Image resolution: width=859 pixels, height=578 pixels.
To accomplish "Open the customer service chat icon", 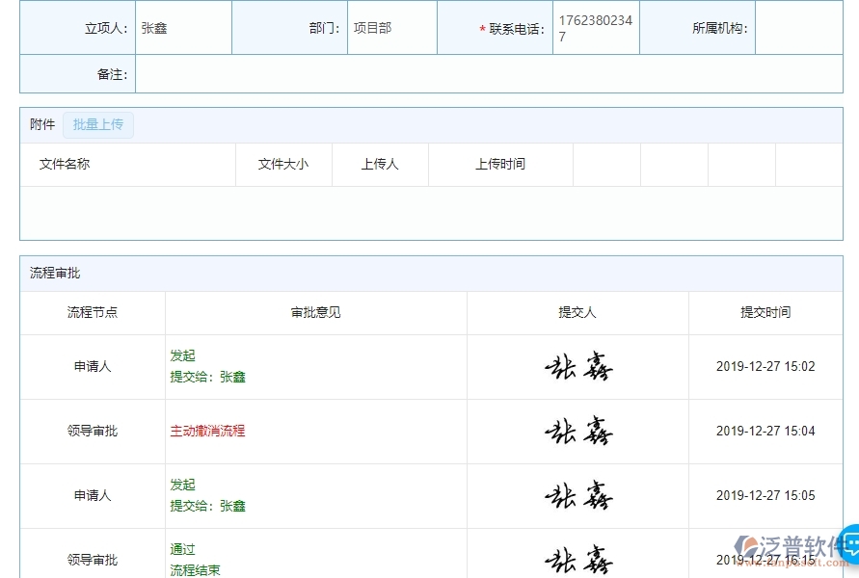I will click(849, 545).
